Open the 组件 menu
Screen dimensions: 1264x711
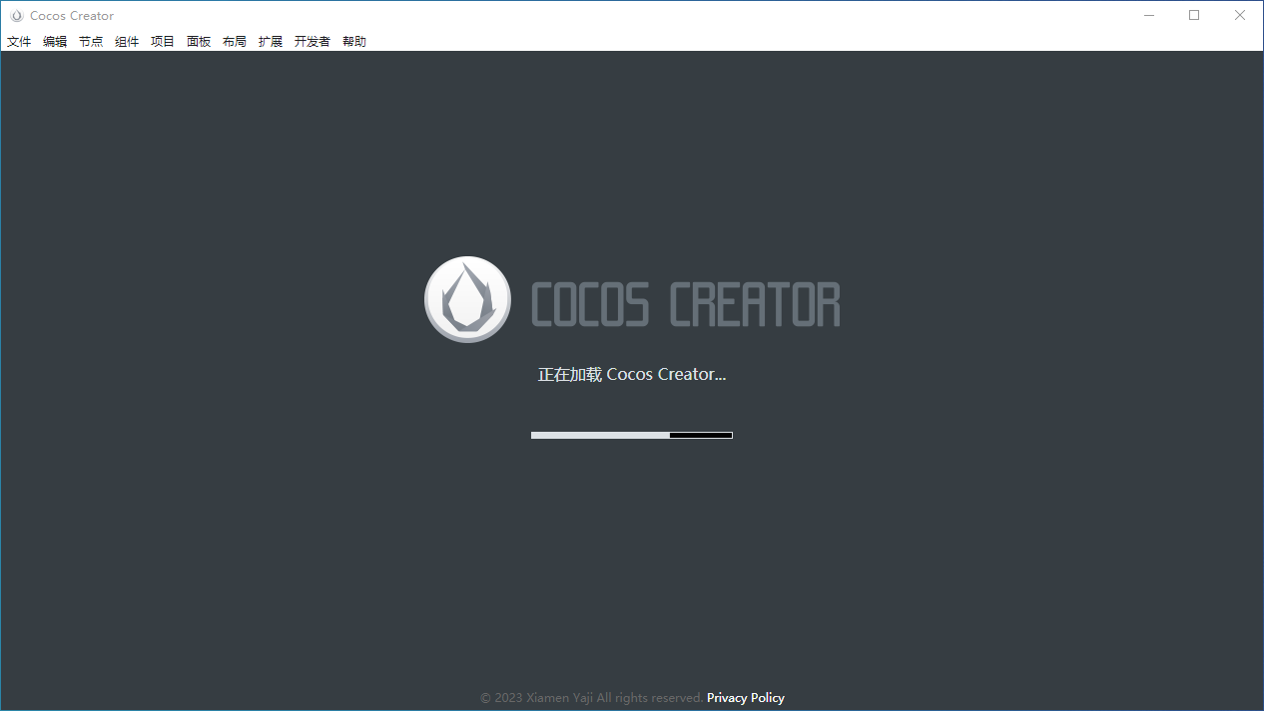[127, 42]
